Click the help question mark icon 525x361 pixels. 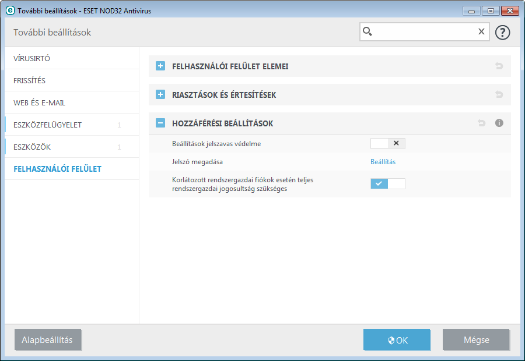click(502, 33)
